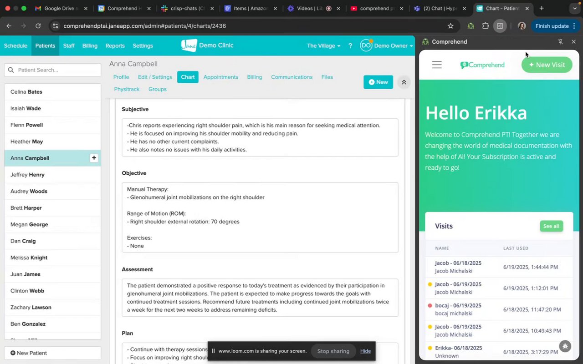The image size is (583, 364).
Task: Open the help question mark icon
Action: [x=350, y=45]
